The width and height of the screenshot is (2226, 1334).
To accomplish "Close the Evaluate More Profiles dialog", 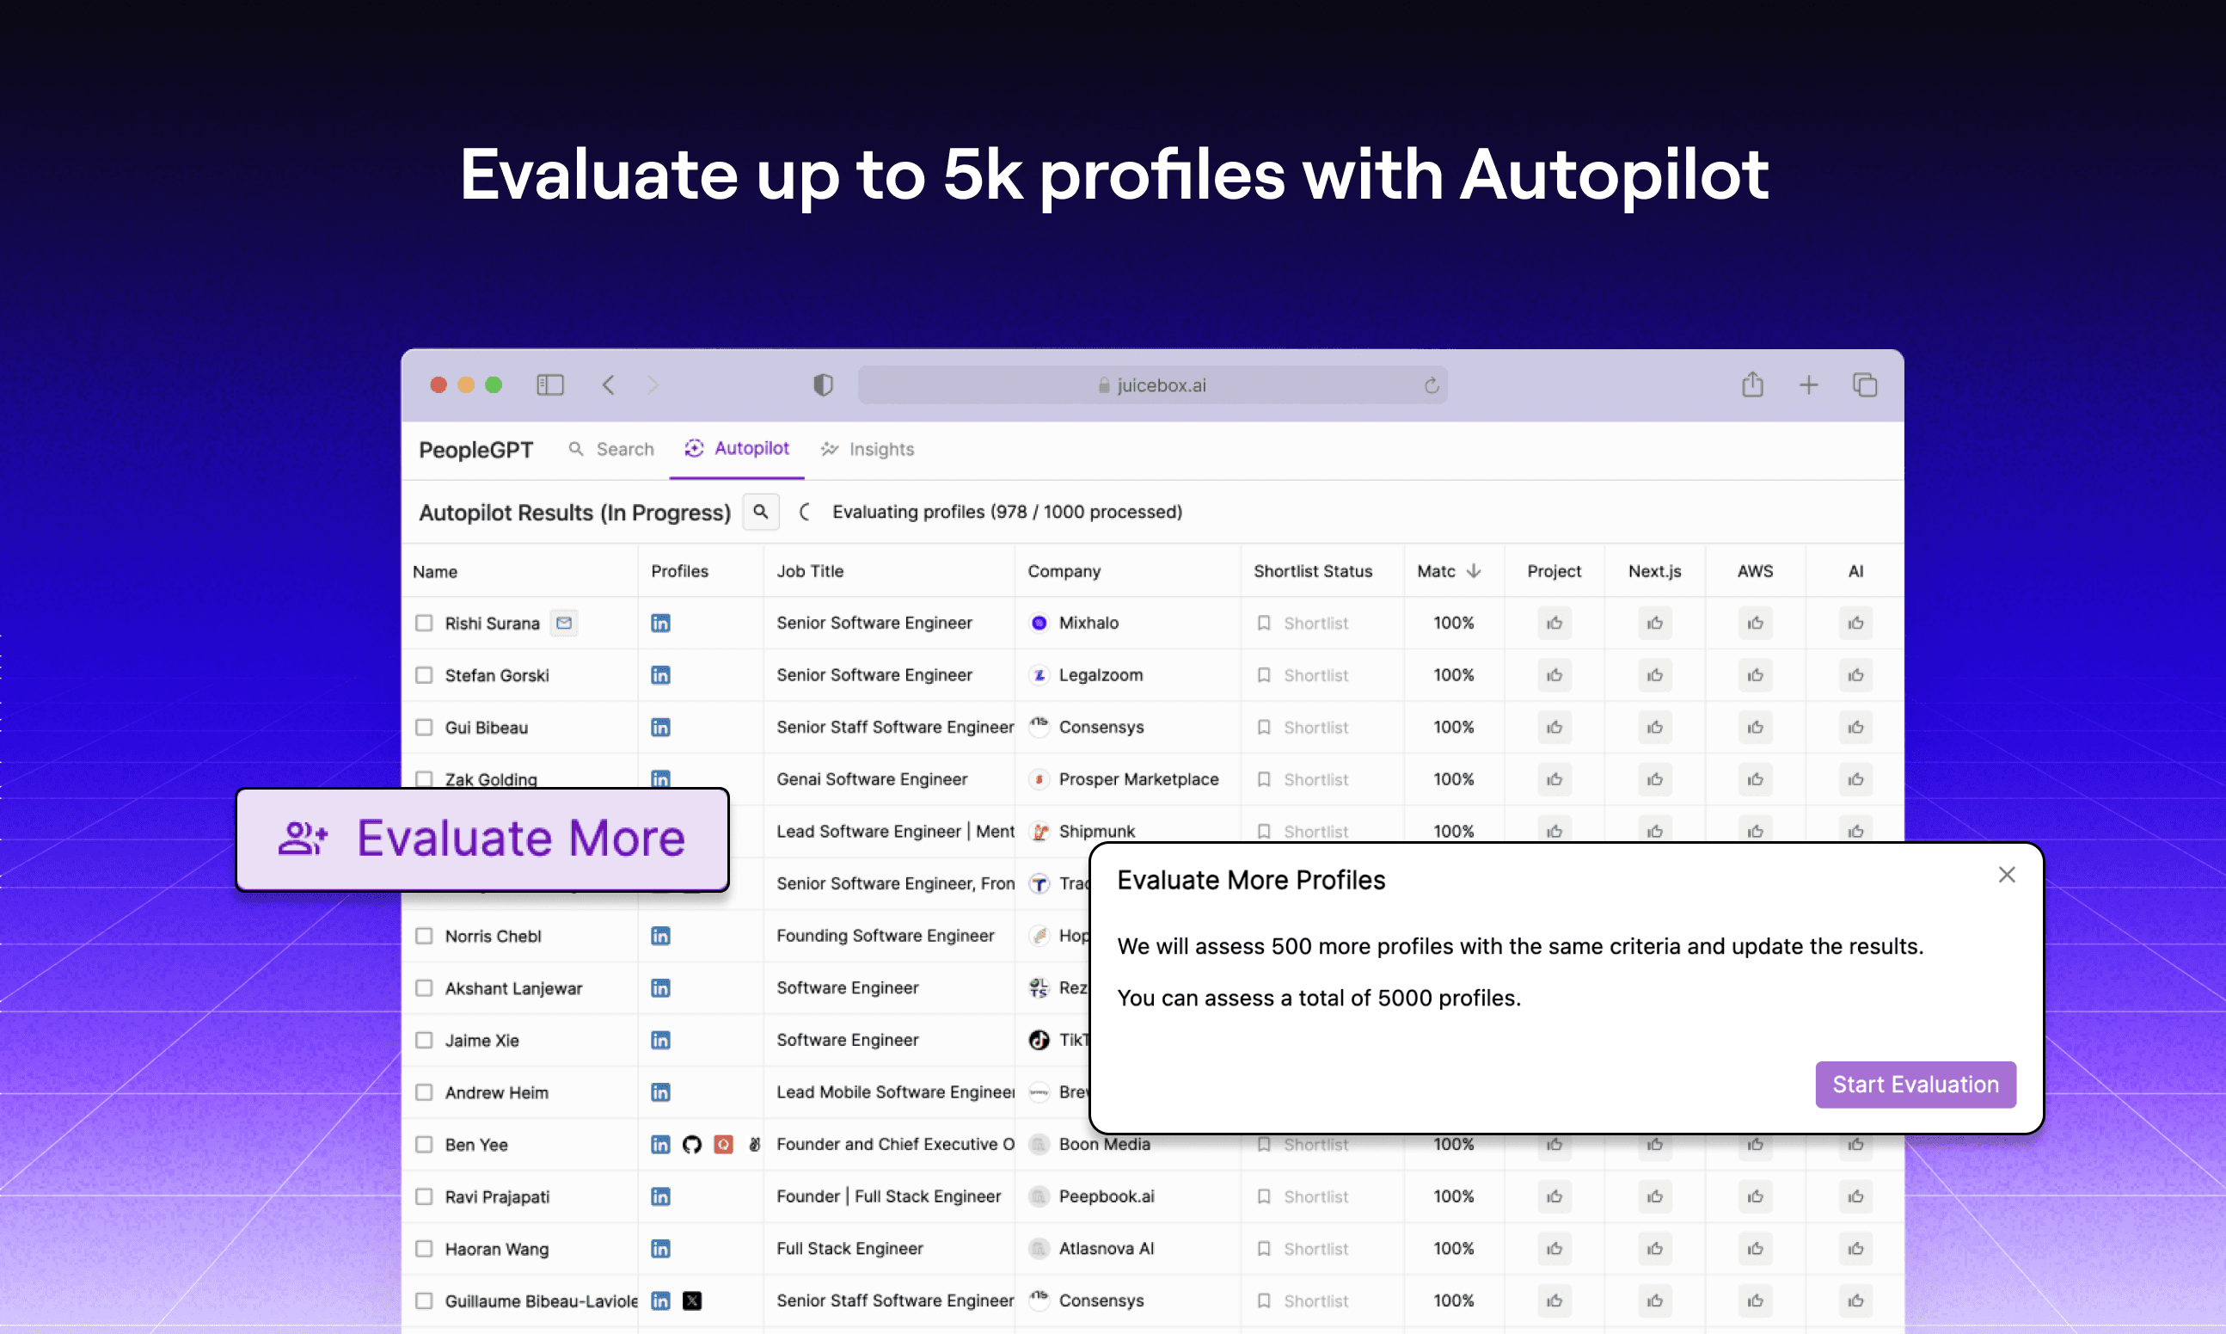I will [2006, 875].
